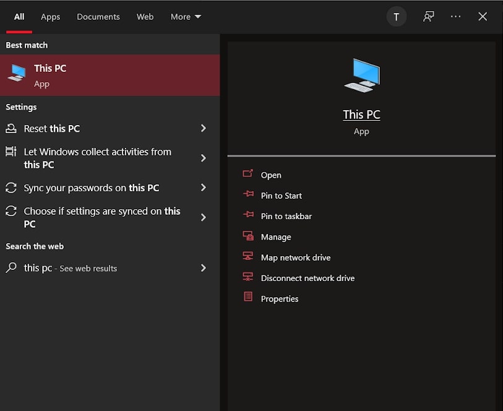Switch to the All tab
The height and width of the screenshot is (411, 503).
pos(19,17)
